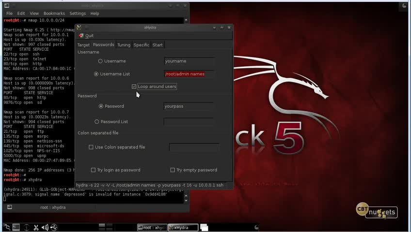
Task: Click the terminal scrollbar down arrow
Action: click(x=186, y=201)
